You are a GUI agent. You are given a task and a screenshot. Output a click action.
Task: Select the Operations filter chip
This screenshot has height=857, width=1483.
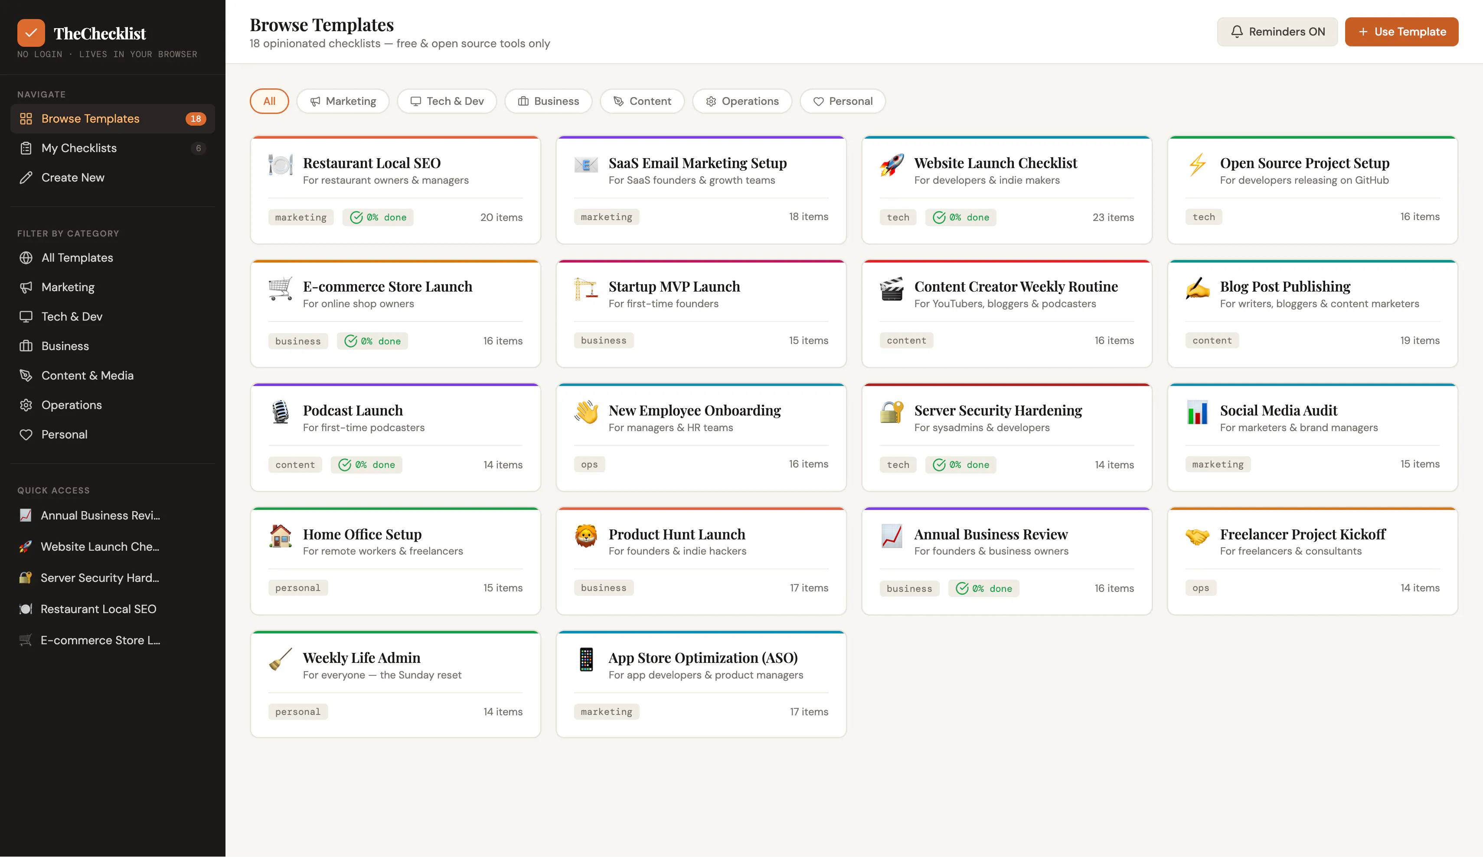[742, 101]
